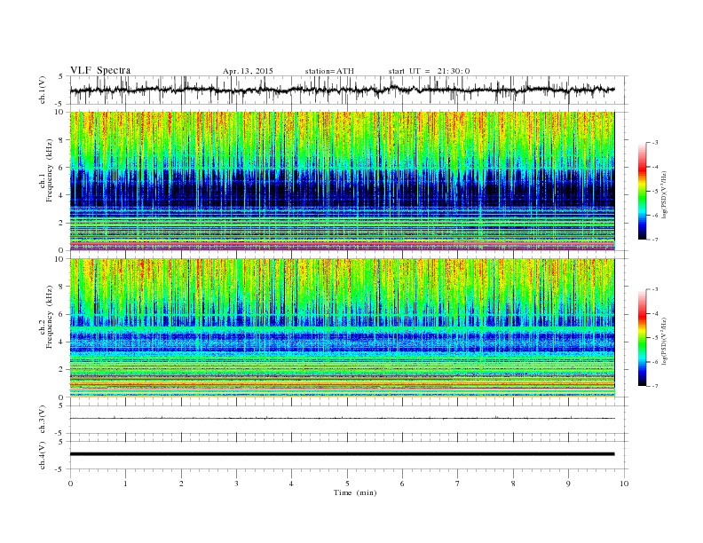Image resolution: width=703 pixels, height=543 pixels.
Task: Click the "-4" tick on the ch.2 colorbar
Action: [x=654, y=313]
